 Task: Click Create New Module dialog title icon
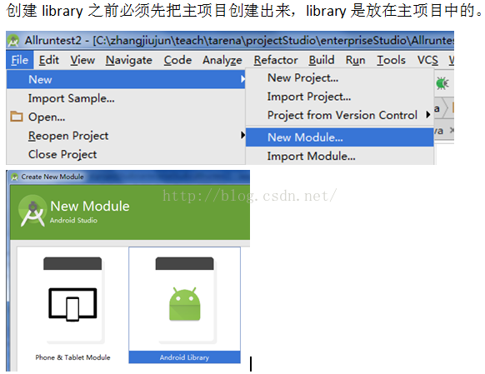coord(14,177)
